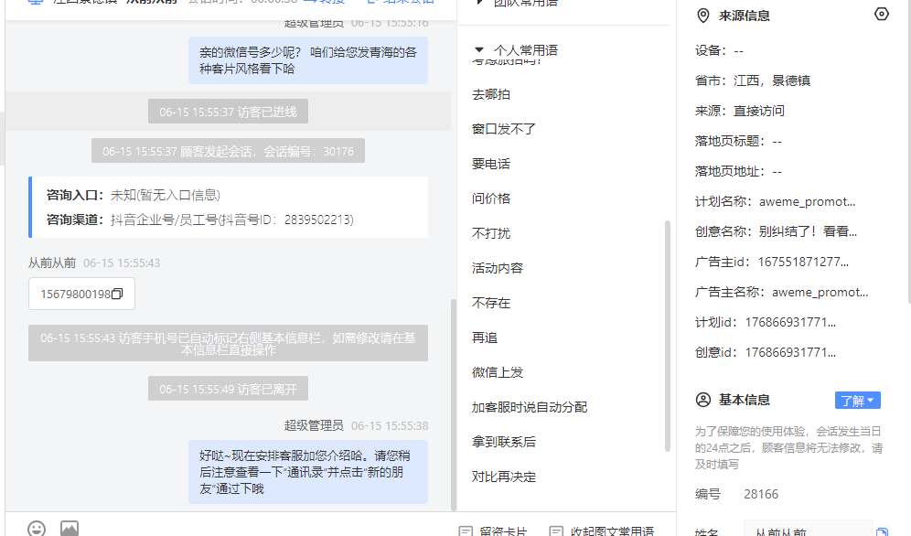Select the quick phrase 窗口发不了
Viewport: 911px width, 536px height.
pyautogui.click(x=504, y=129)
